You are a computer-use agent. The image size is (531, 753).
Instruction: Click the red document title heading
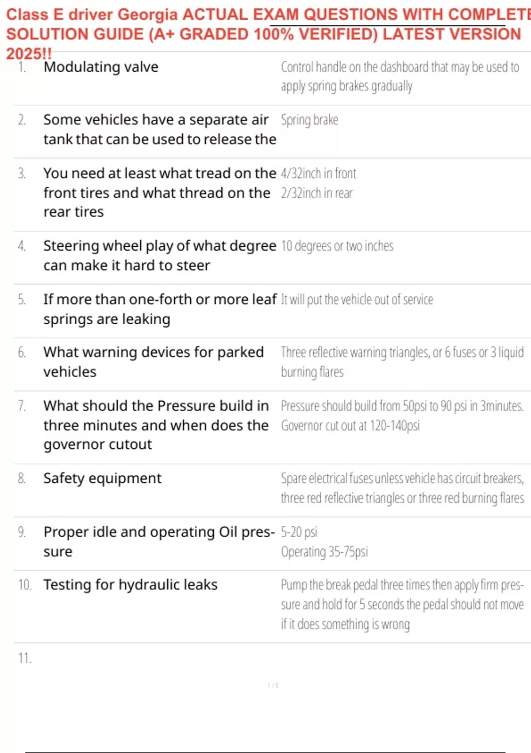click(x=265, y=33)
